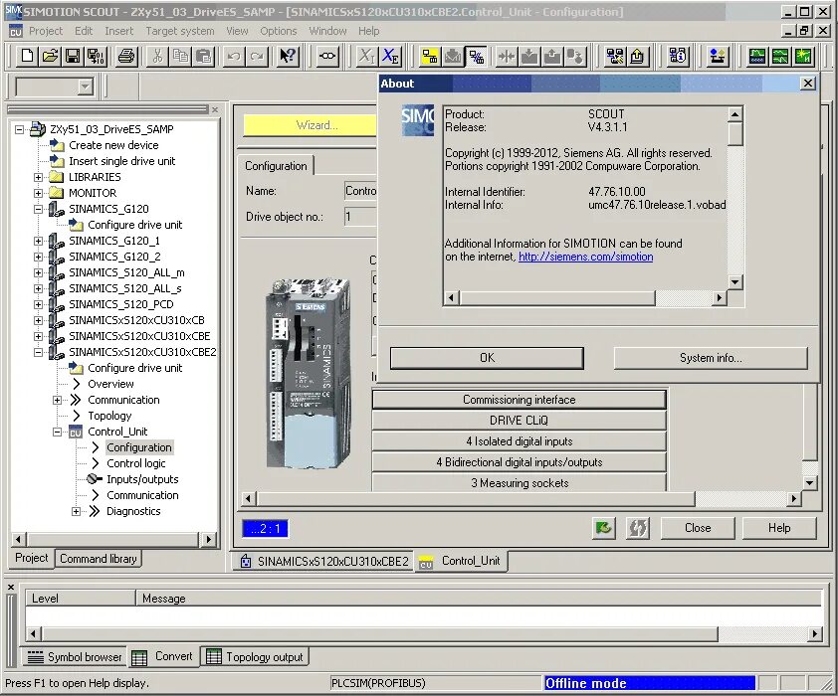Click the Save and compile icon
Image resolution: width=838 pixels, height=696 pixels.
pyautogui.click(x=97, y=56)
